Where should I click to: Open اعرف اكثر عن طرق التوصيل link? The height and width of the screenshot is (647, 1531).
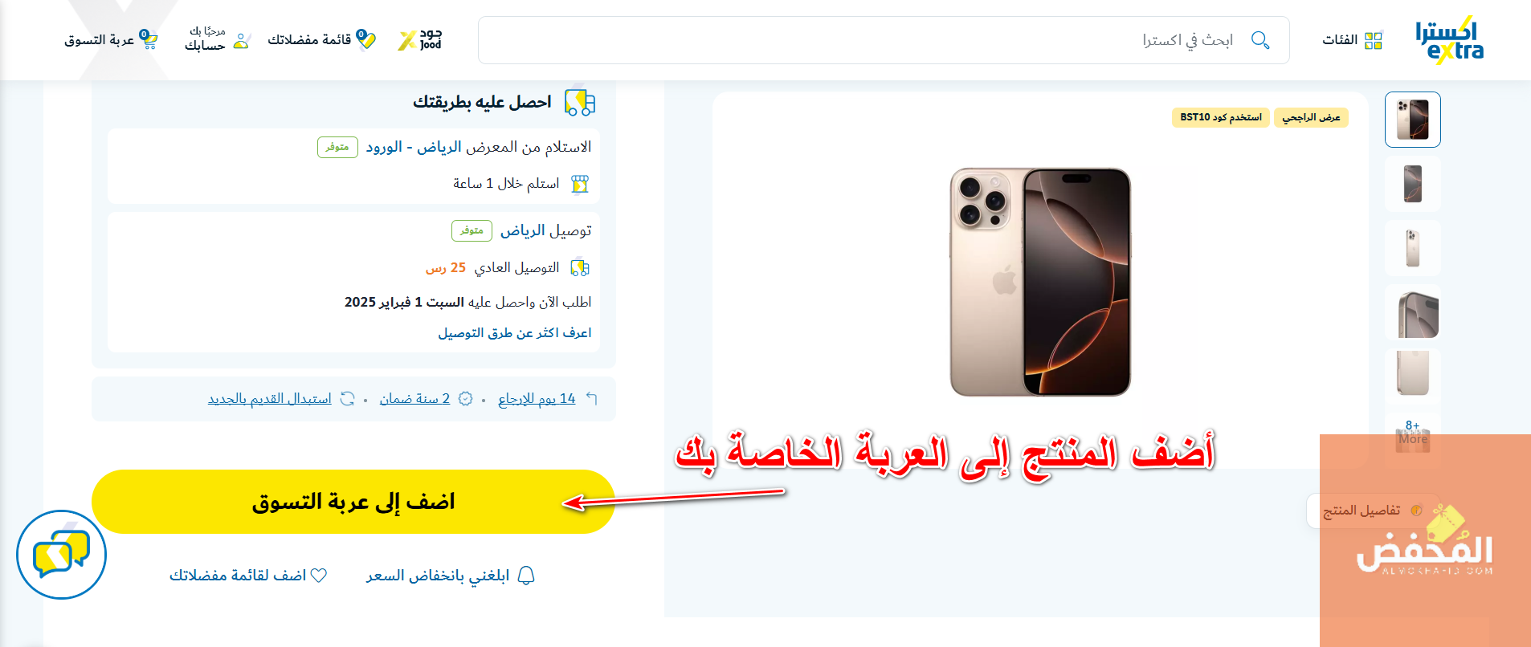(x=514, y=332)
